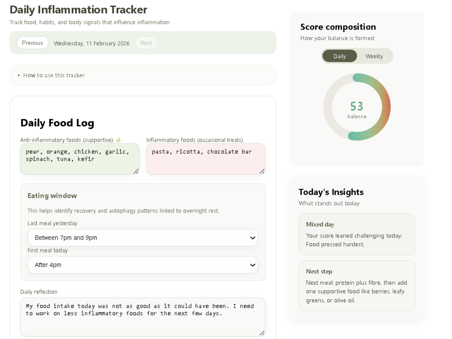Click the resize grip of the Daily reflection box
This screenshot has width=452, height=339.
262,333
